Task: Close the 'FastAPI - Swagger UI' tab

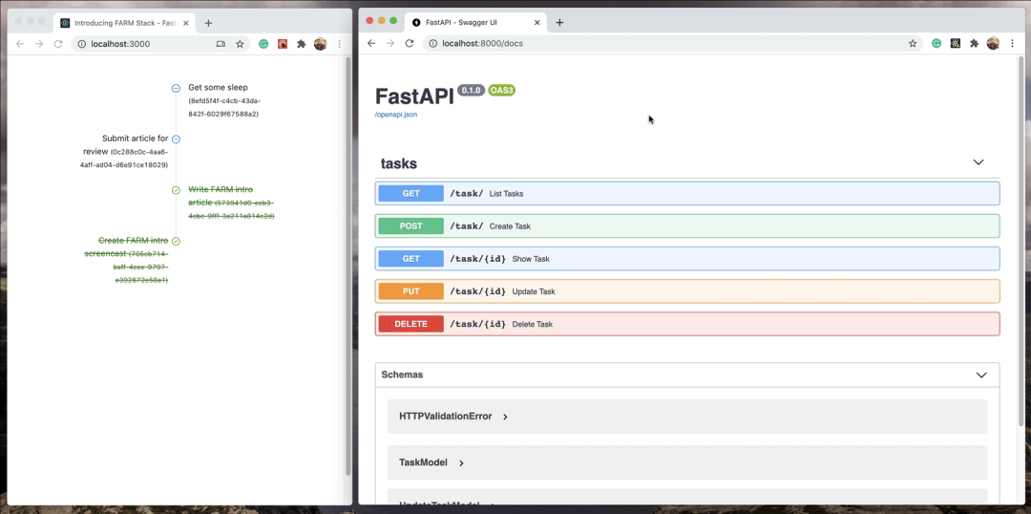Action: (537, 22)
